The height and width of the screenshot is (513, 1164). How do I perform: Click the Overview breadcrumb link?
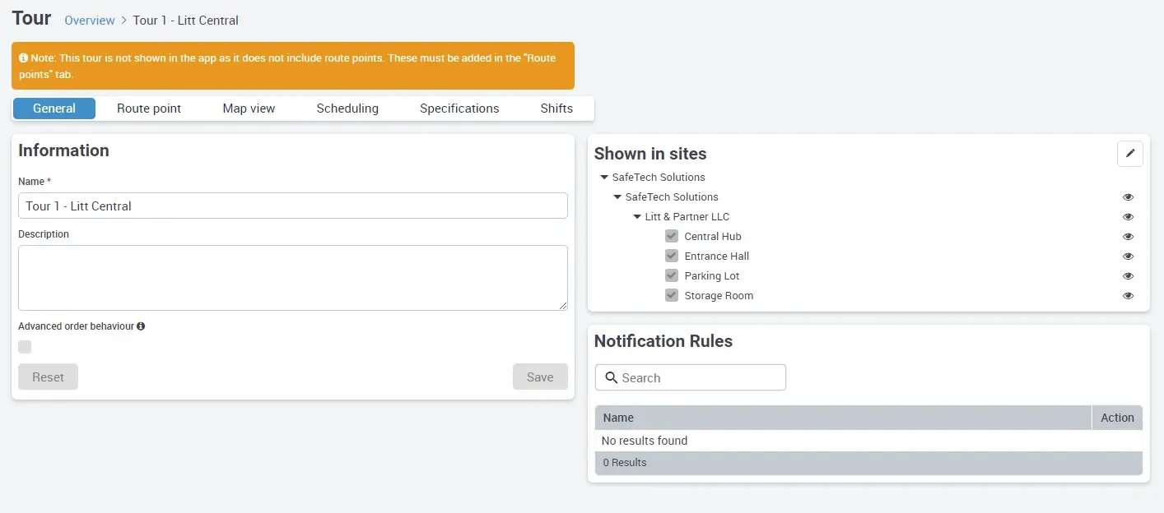point(90,21)
